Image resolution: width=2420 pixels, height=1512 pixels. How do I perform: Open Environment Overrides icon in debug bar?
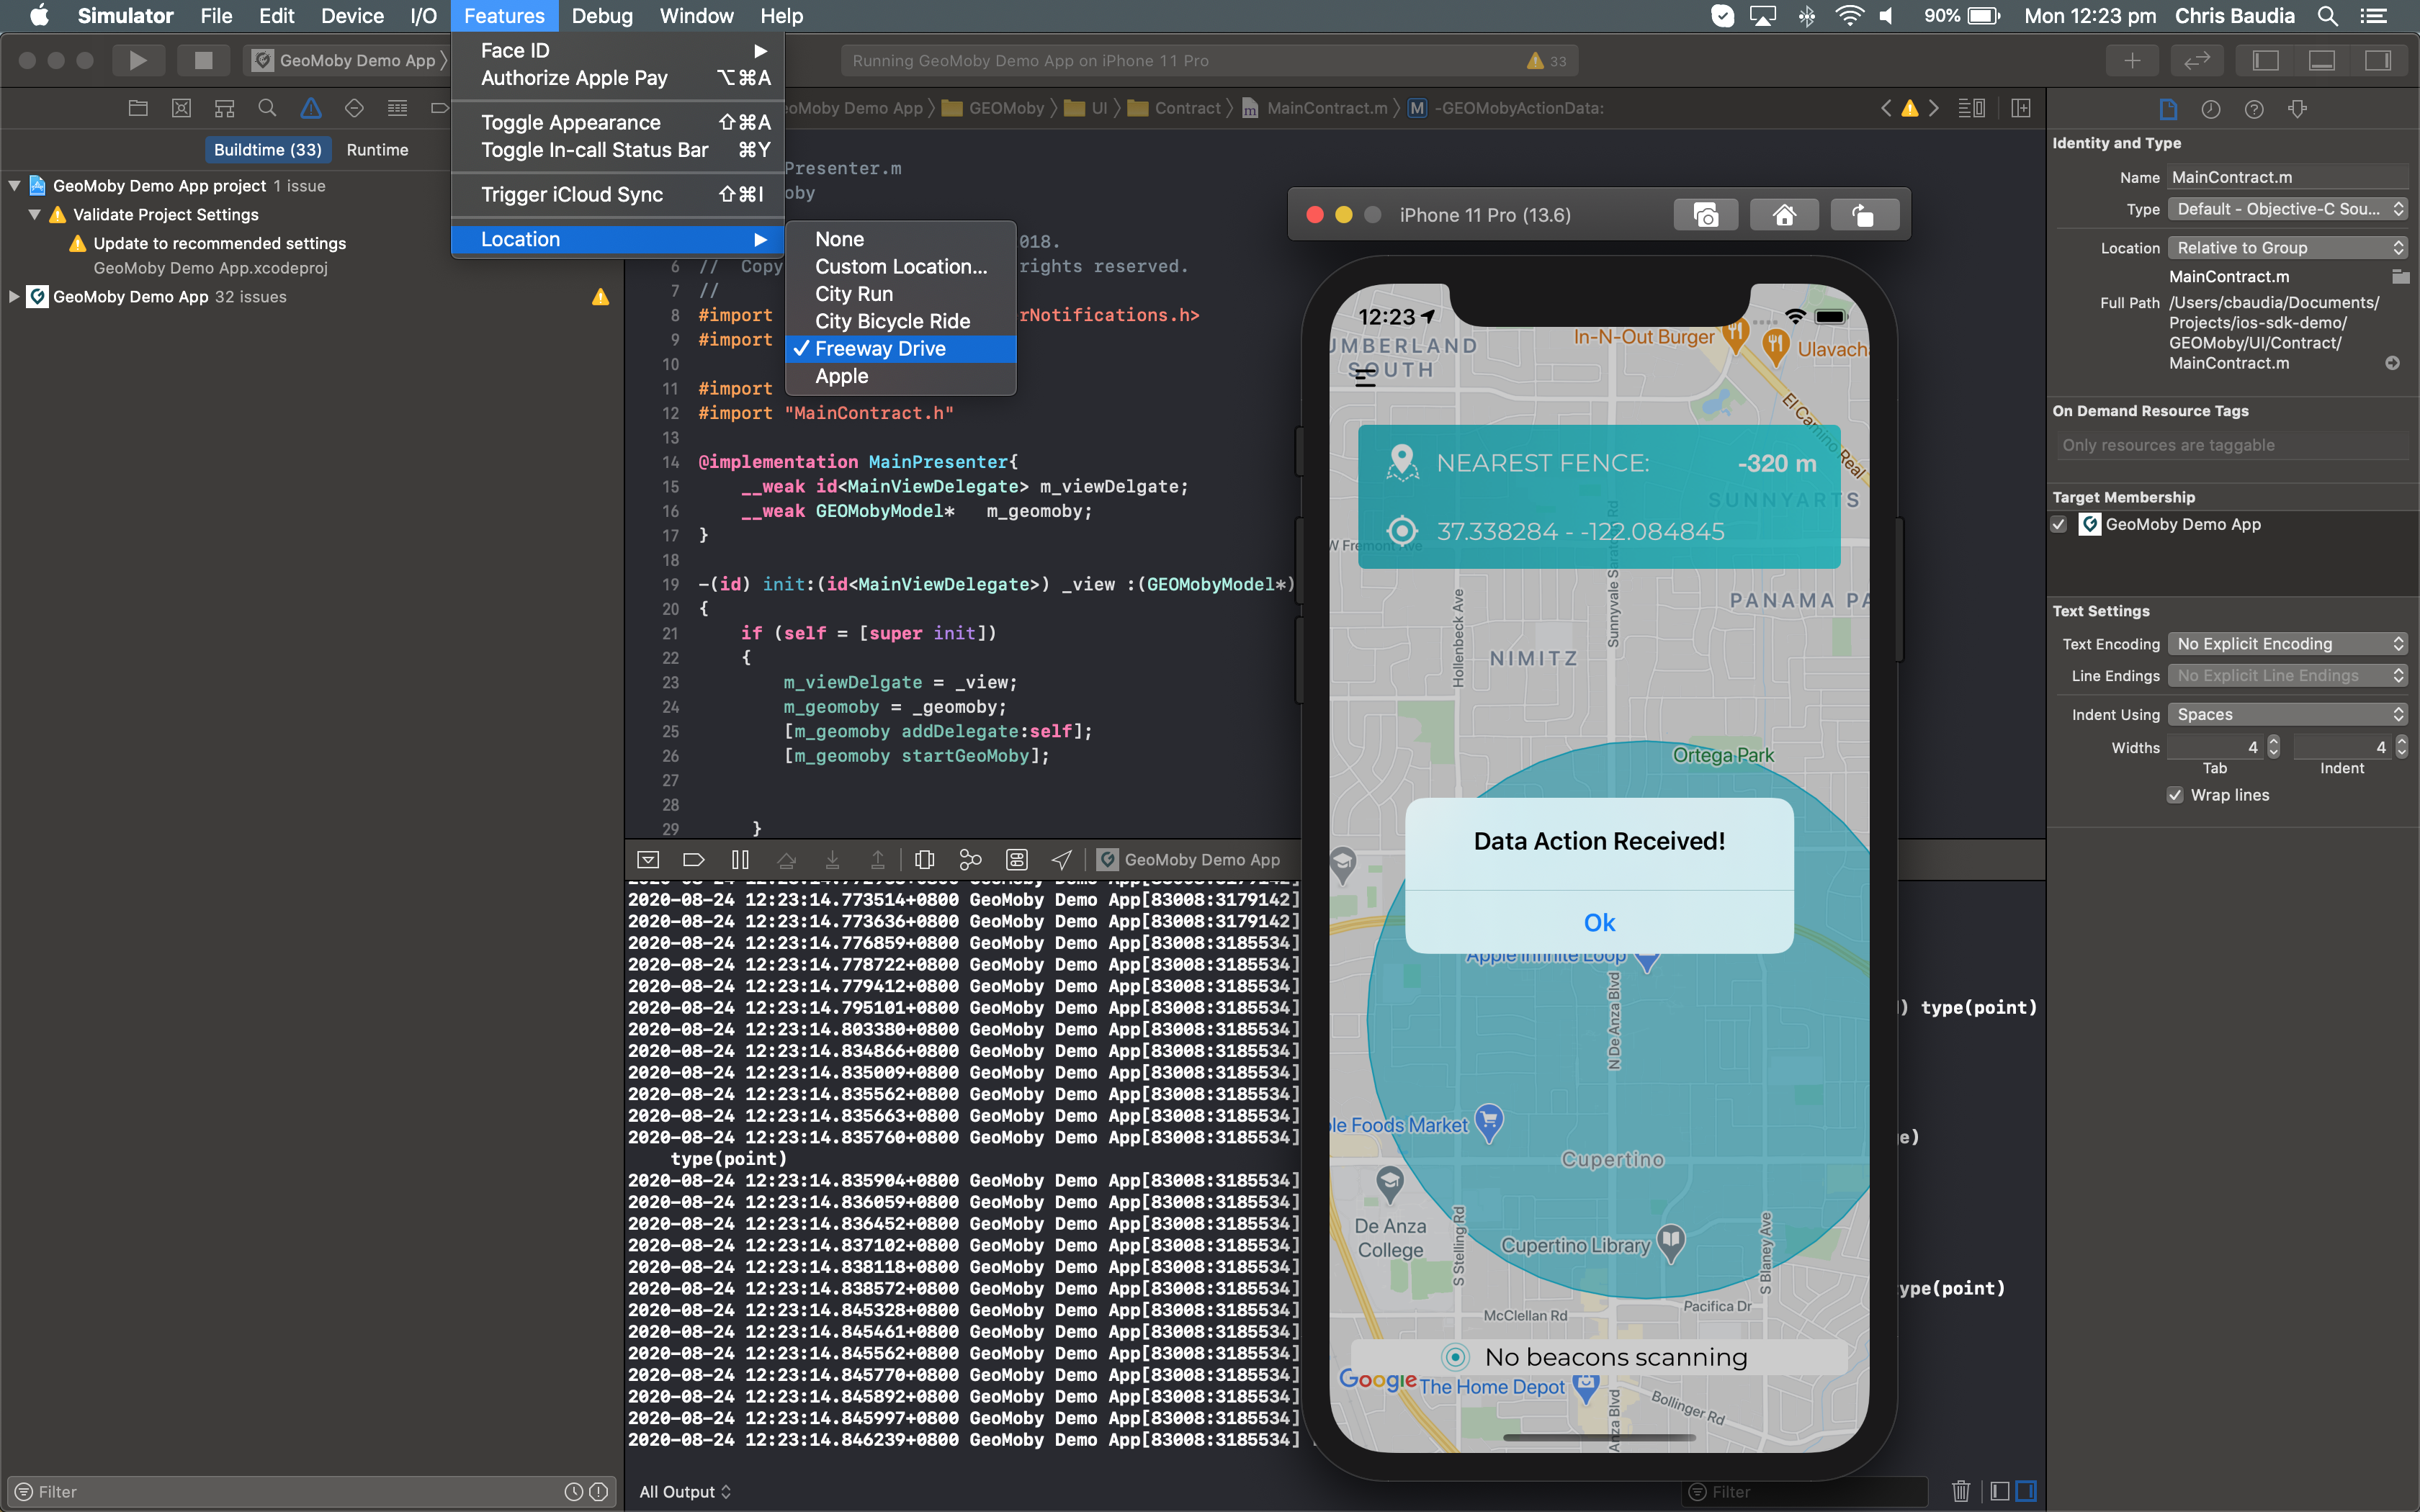[x=1017, y=859]
